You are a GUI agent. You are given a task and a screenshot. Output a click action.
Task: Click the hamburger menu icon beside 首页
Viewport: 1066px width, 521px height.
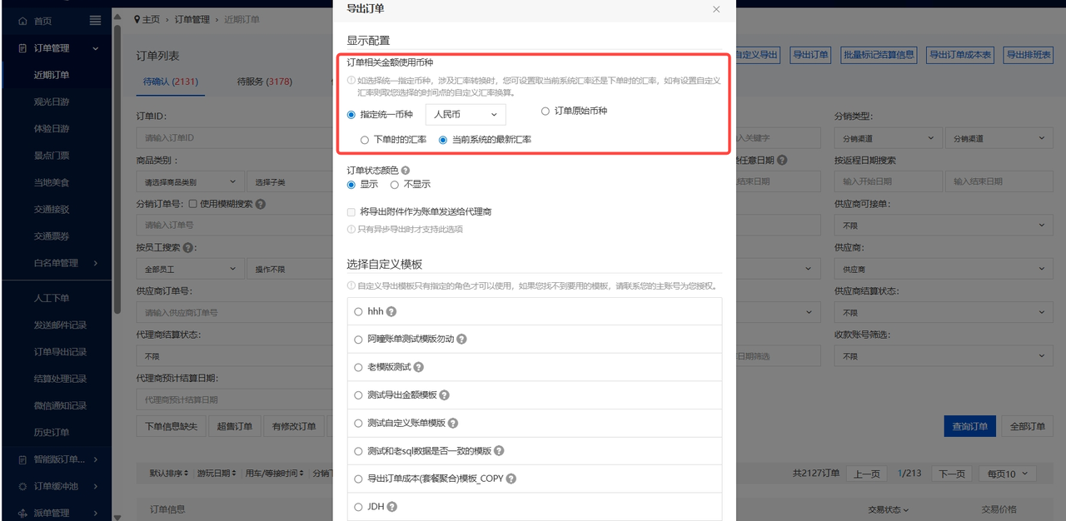coord(95,21)
